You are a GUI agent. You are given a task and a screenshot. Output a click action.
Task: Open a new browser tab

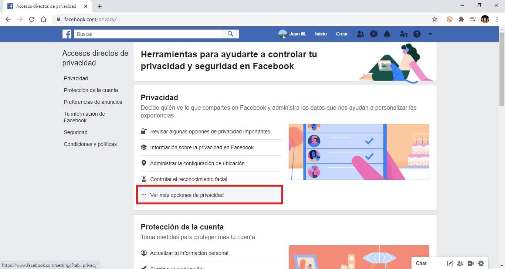tap(100, 6)
